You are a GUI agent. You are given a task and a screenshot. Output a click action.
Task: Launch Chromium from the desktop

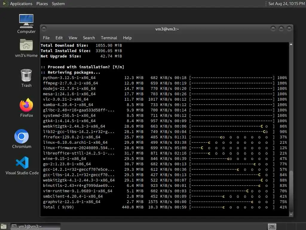pyautogui.click(x=22, y=139)
